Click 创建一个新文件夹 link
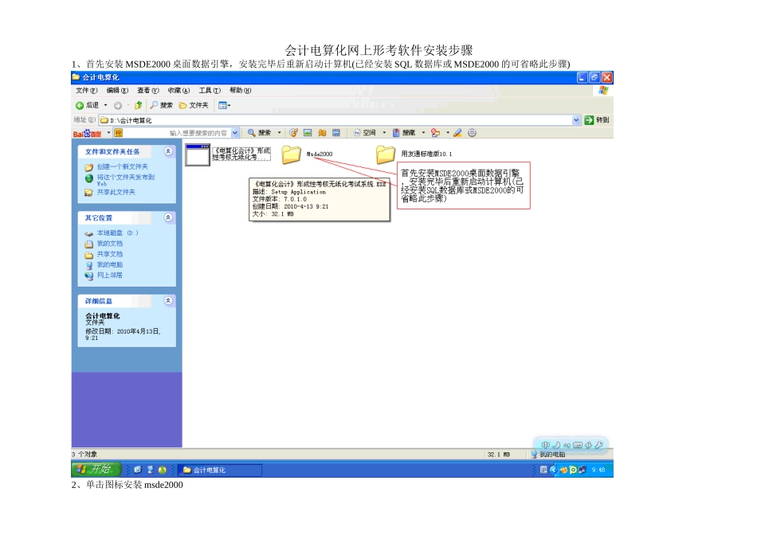The height and width of the screenshot is (535, 757). (122, 167)
